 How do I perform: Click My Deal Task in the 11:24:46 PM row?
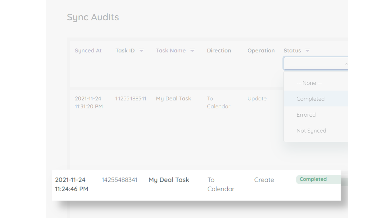click(x=169, y=180)
